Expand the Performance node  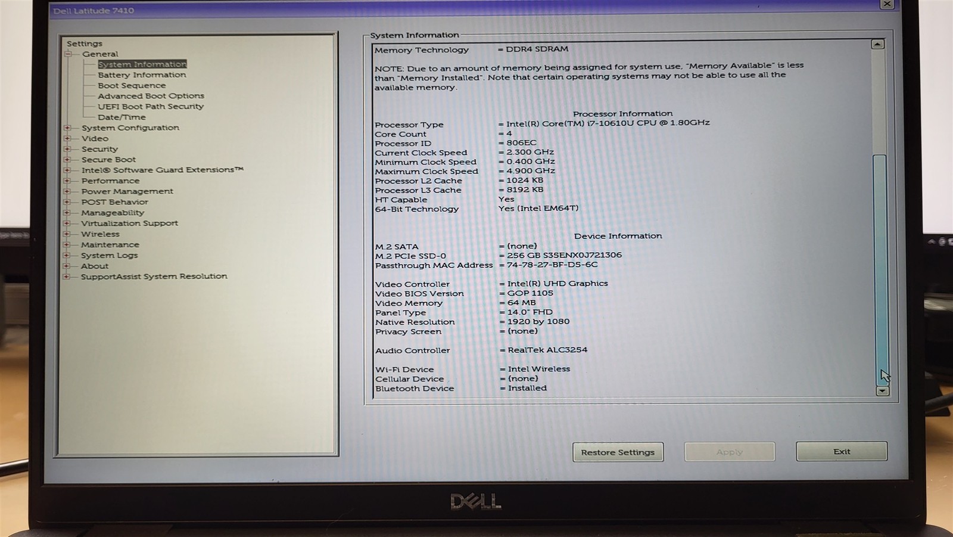coord(67,181)
